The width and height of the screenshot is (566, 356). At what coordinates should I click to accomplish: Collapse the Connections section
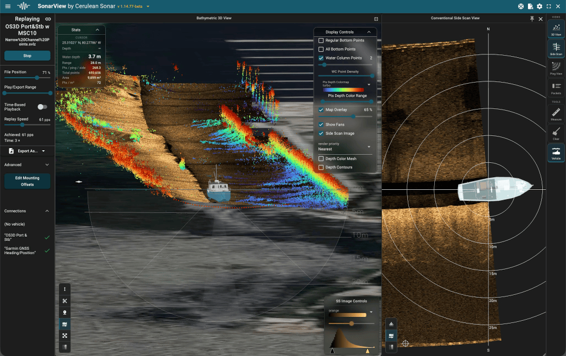point(26,211)
